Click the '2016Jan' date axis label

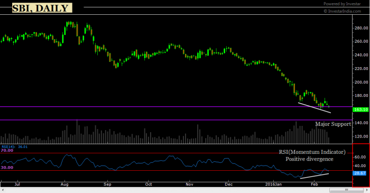[x=273, y=184]
